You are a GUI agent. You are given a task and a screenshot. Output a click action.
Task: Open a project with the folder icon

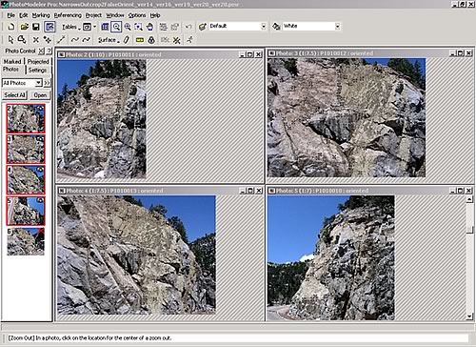point(24,27)
